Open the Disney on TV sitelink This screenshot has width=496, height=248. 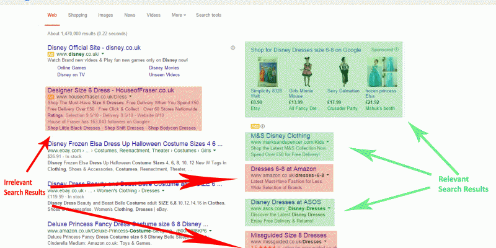[x=71, y=74]
